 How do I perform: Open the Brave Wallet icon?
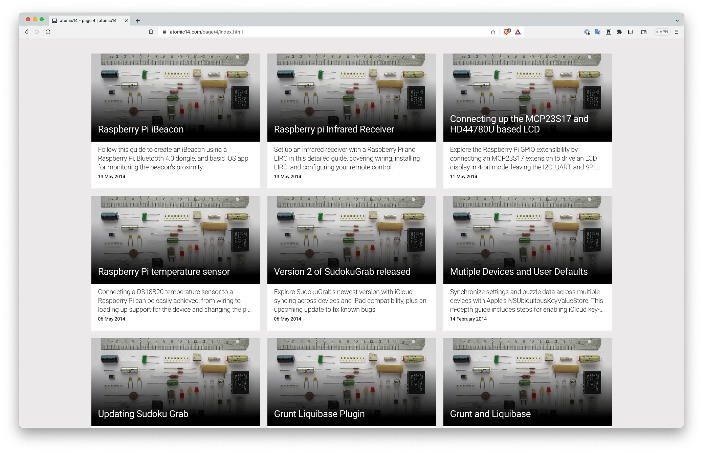pyautogui.click(x=644, y=32)
